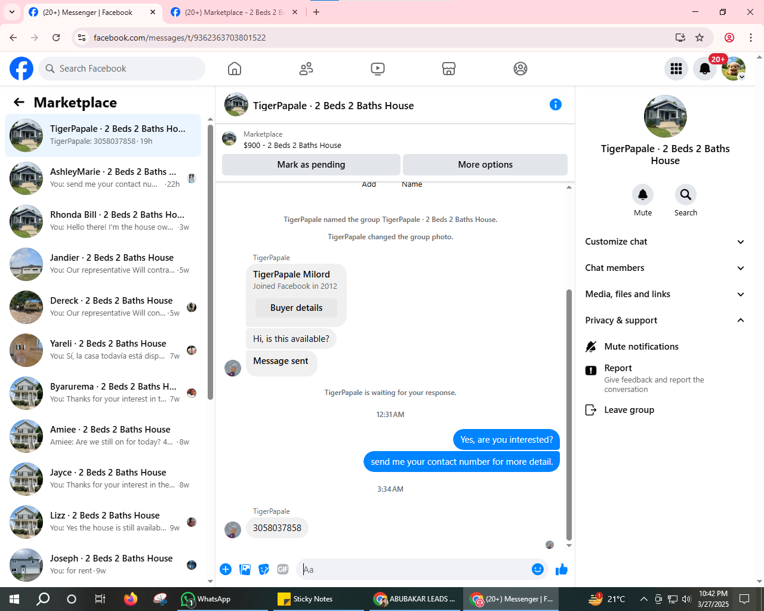
Task: Open Firefox from the taskbar
Action: (x=131, y=599)
